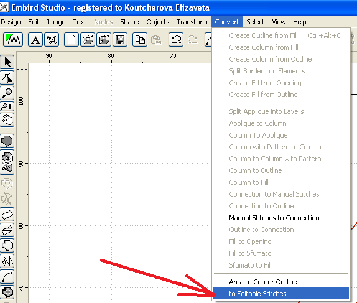357x303 pixels.
Task: Open the Edit menu
Action: point(34,22)
